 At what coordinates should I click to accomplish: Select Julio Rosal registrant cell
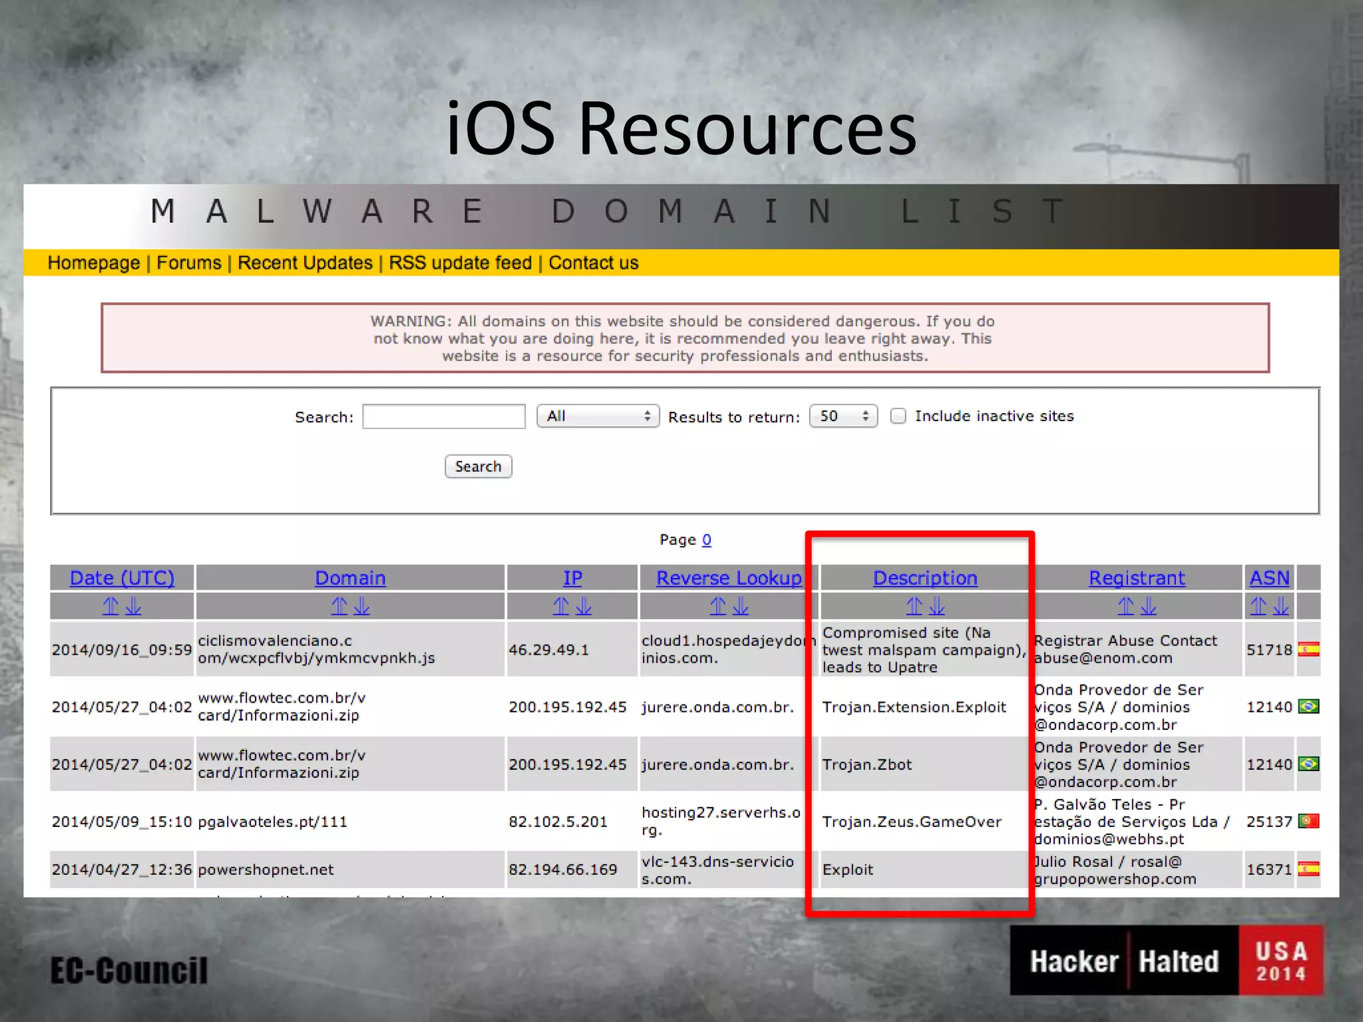coord(1137,869)
